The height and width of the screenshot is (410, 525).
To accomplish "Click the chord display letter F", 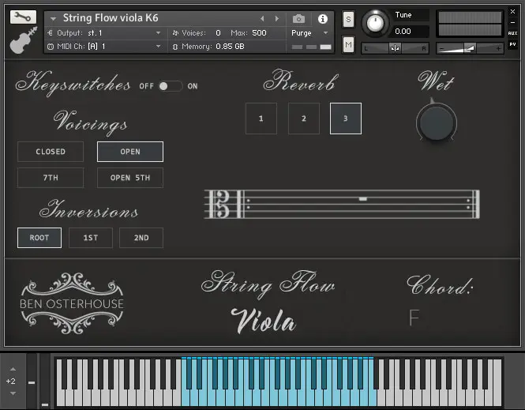I will point(414,318).
